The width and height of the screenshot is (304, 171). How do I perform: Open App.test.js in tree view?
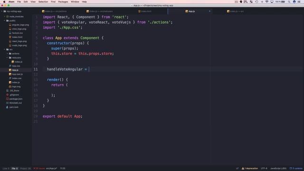[x=17, y=74]
